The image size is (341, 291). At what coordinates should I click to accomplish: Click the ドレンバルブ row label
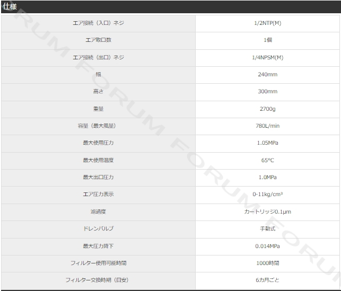click(98, 228)
